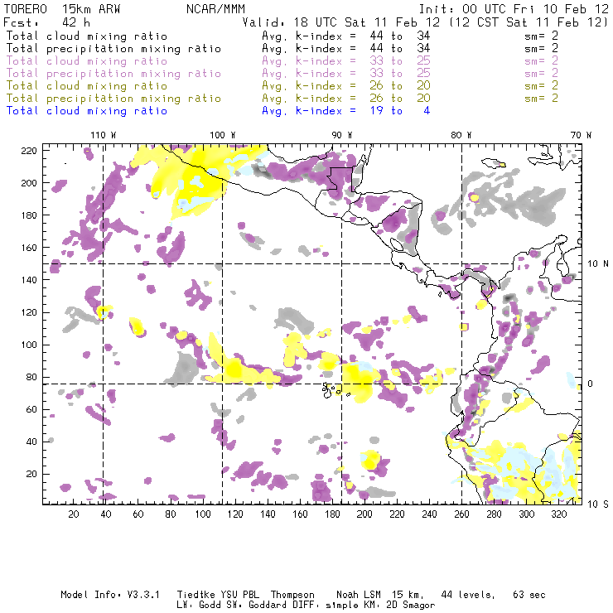The image size is (613, 613).
Task: Select the black "Total cloud mixing ratio" legend line
Action: (x=87, y=36)
